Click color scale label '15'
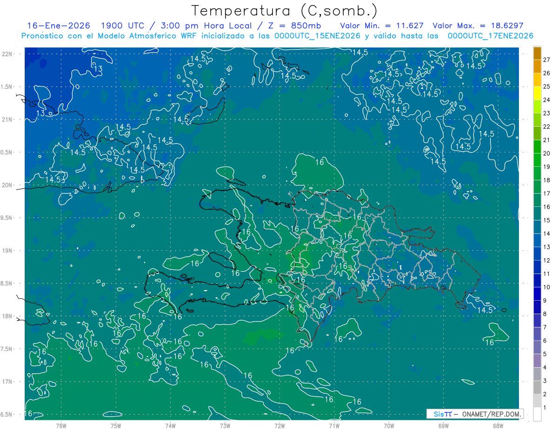 point(547,220)
